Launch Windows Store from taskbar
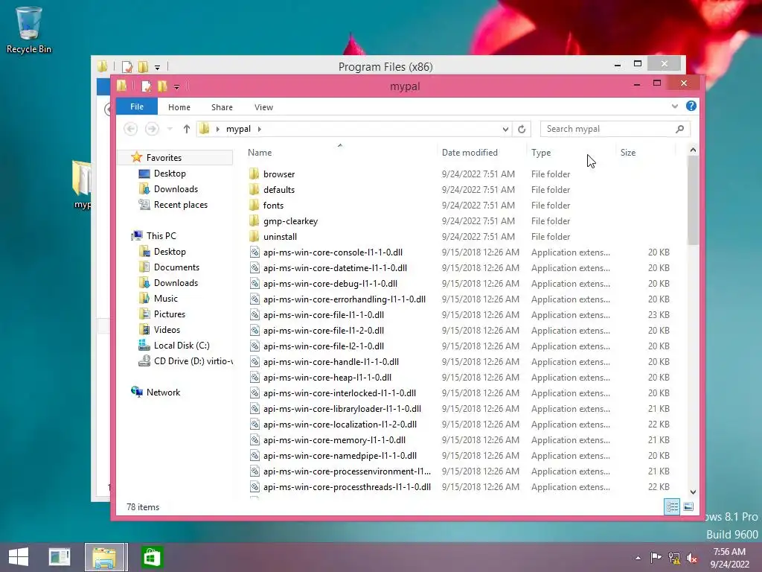The image size is (762, 572). [x=152, y=557]
